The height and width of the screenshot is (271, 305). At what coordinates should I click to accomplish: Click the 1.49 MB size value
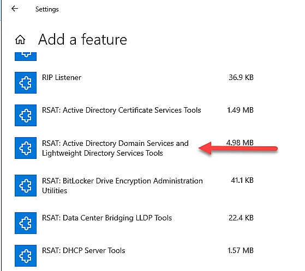coord(240,110)
